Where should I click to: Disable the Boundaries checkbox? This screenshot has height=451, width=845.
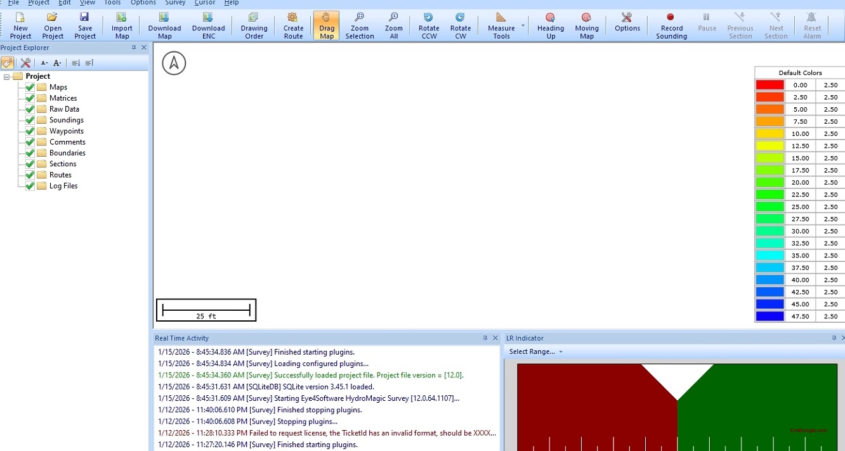click(30, 153)
